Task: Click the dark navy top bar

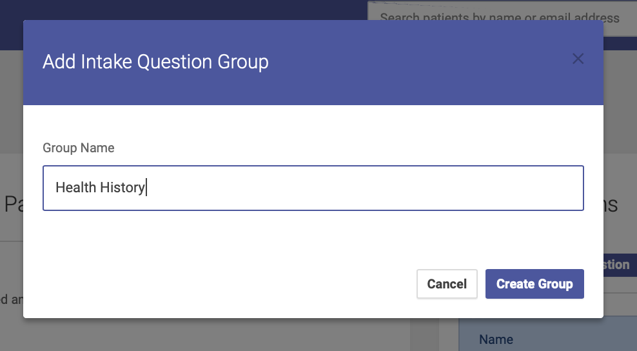Action: [183, 10]
